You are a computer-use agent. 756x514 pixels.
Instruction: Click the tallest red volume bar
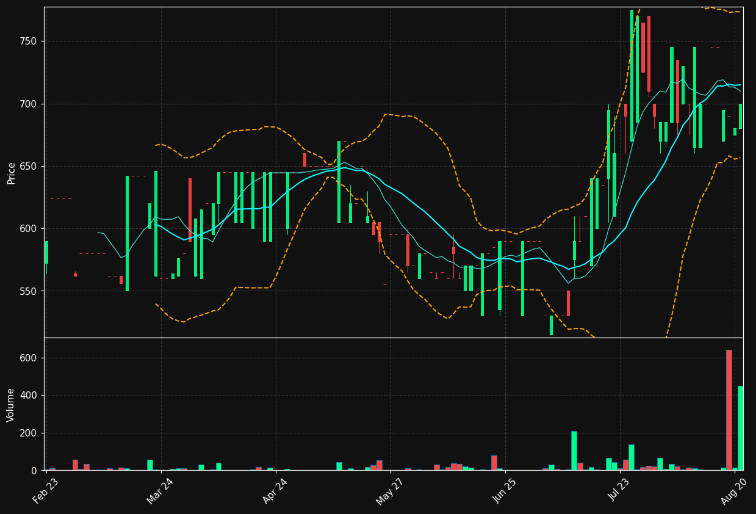[729, 410]
